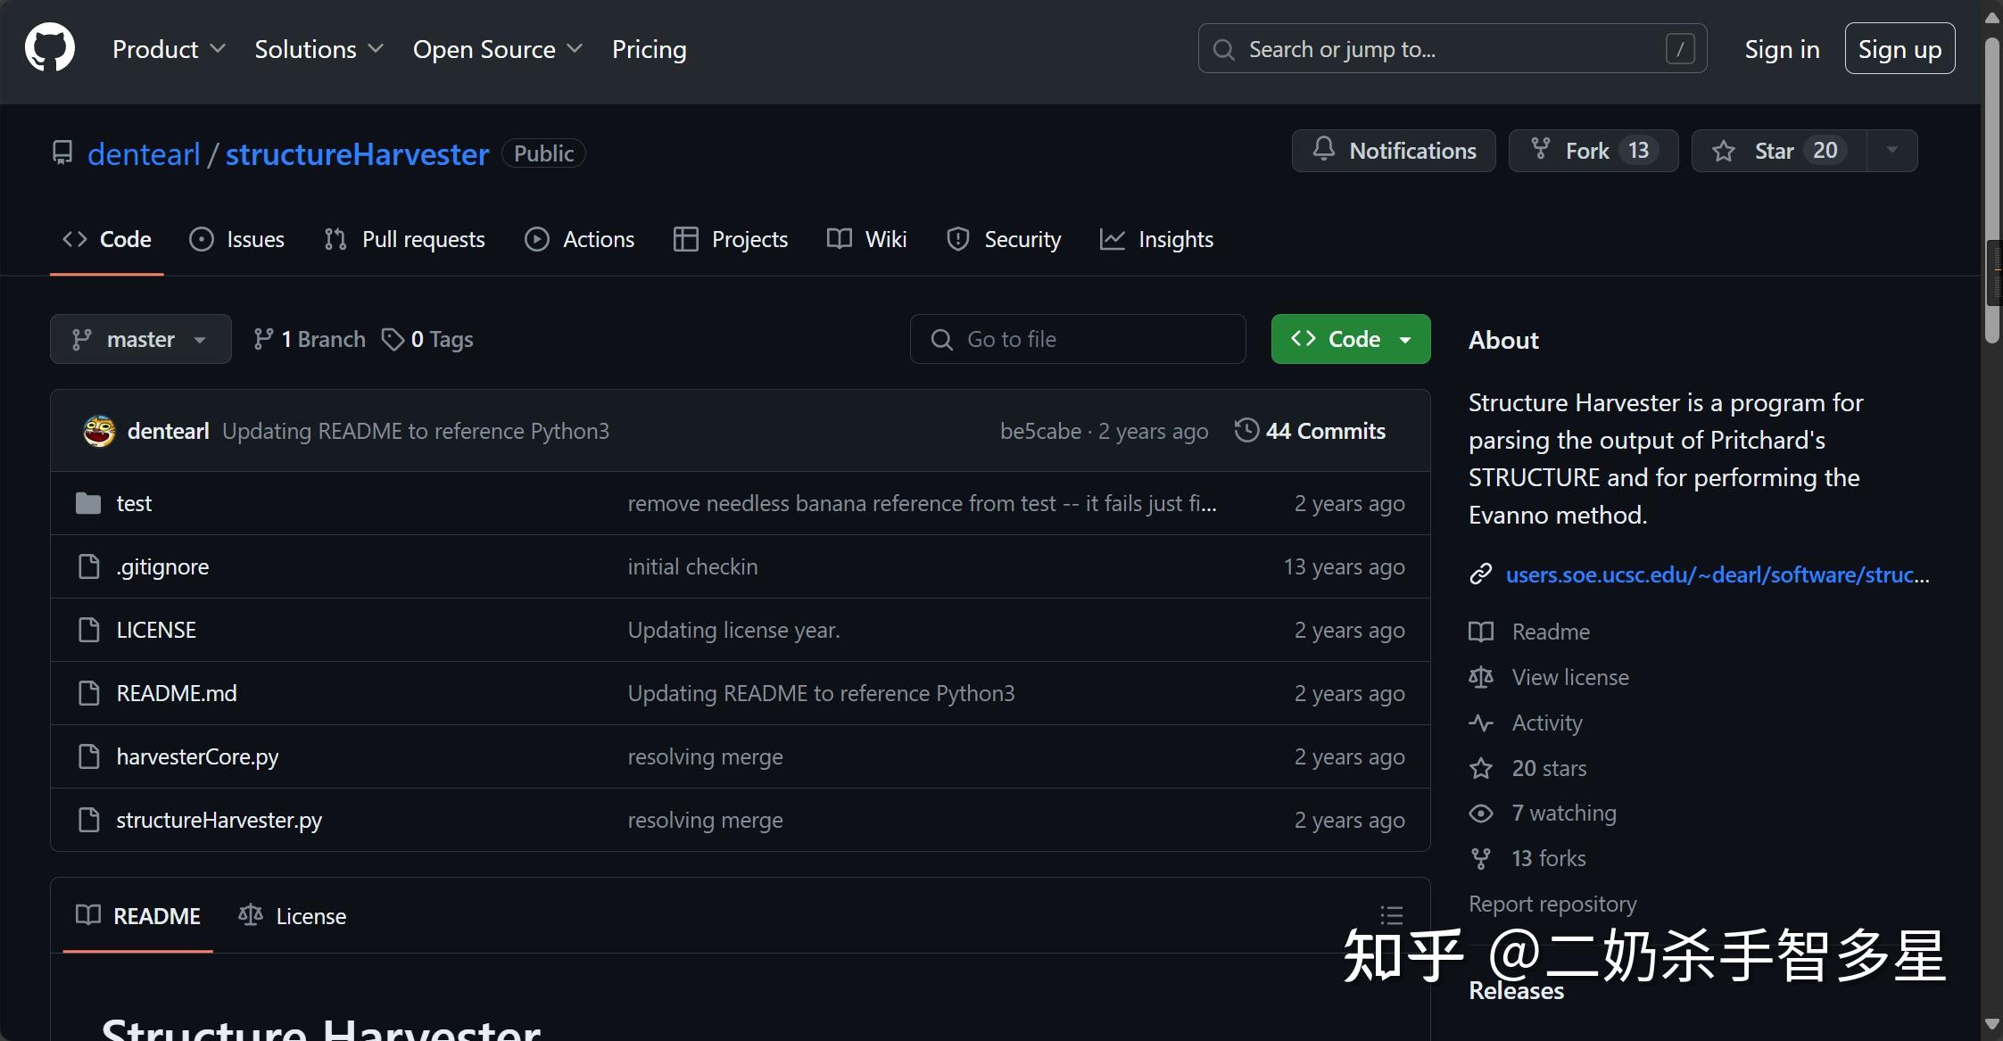Image resolution: width=2003 pixels, height=1041 pixels.
Task: Expand the star lists dropdown arrow
Action: click(x=1891, y=151)
